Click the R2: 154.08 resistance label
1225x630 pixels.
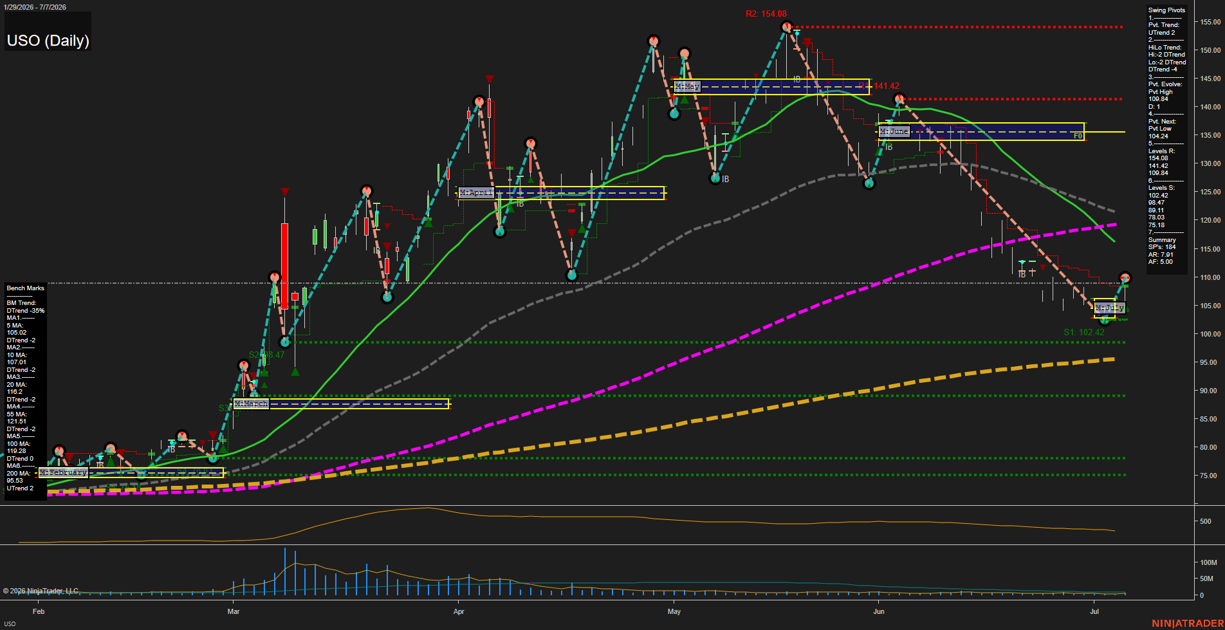coord(766,14)
